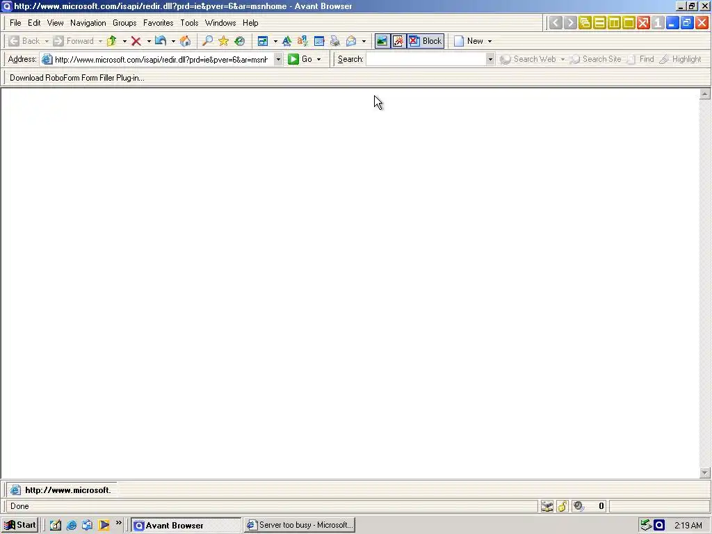Expand the New button dropdown arrow

(489, 41)
